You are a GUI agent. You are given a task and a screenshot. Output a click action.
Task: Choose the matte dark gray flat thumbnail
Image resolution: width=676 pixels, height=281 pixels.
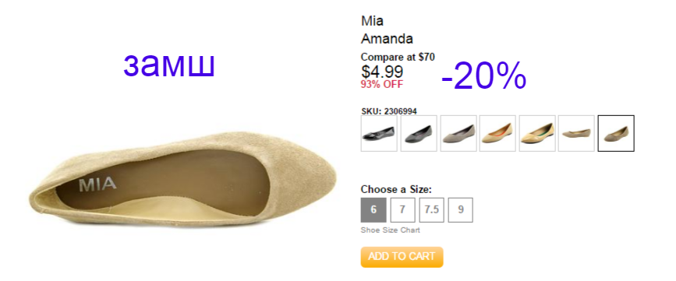point(419,133)
